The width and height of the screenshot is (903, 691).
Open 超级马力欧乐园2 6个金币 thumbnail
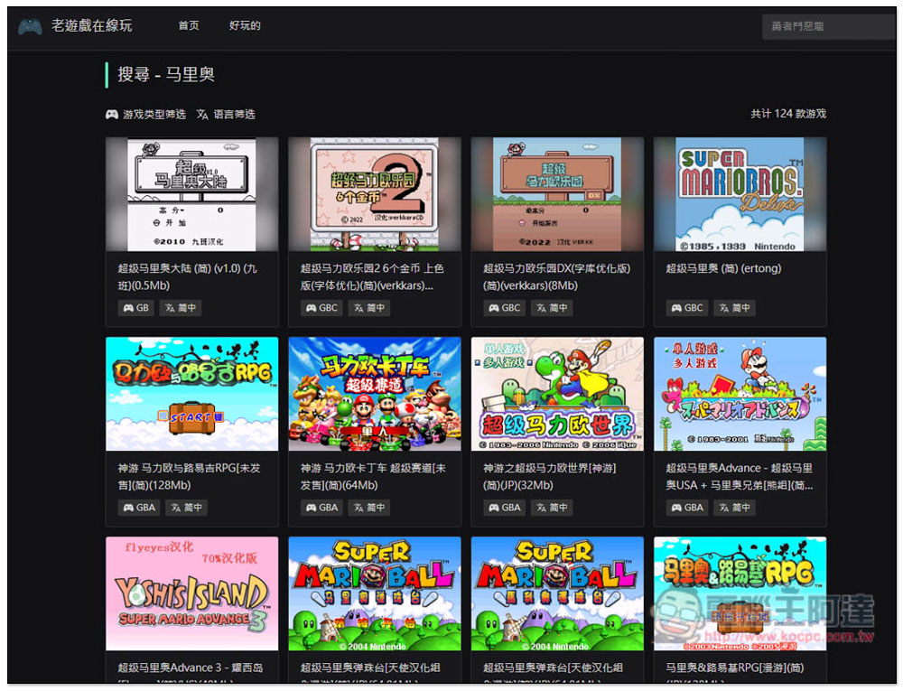click(375, 194)
